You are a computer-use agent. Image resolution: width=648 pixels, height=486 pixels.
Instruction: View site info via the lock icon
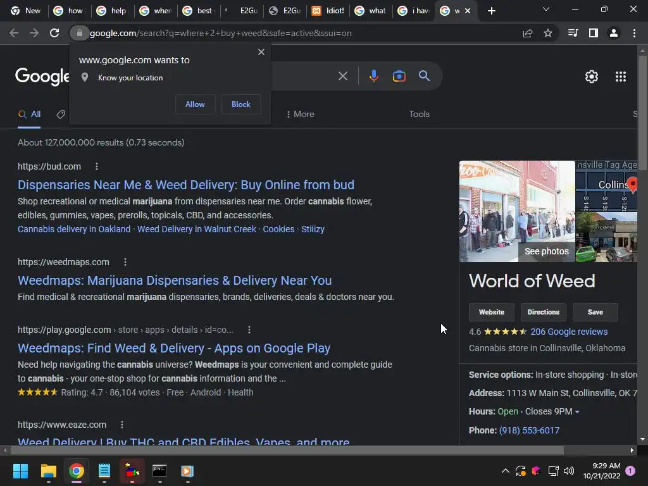pos(80,33)
